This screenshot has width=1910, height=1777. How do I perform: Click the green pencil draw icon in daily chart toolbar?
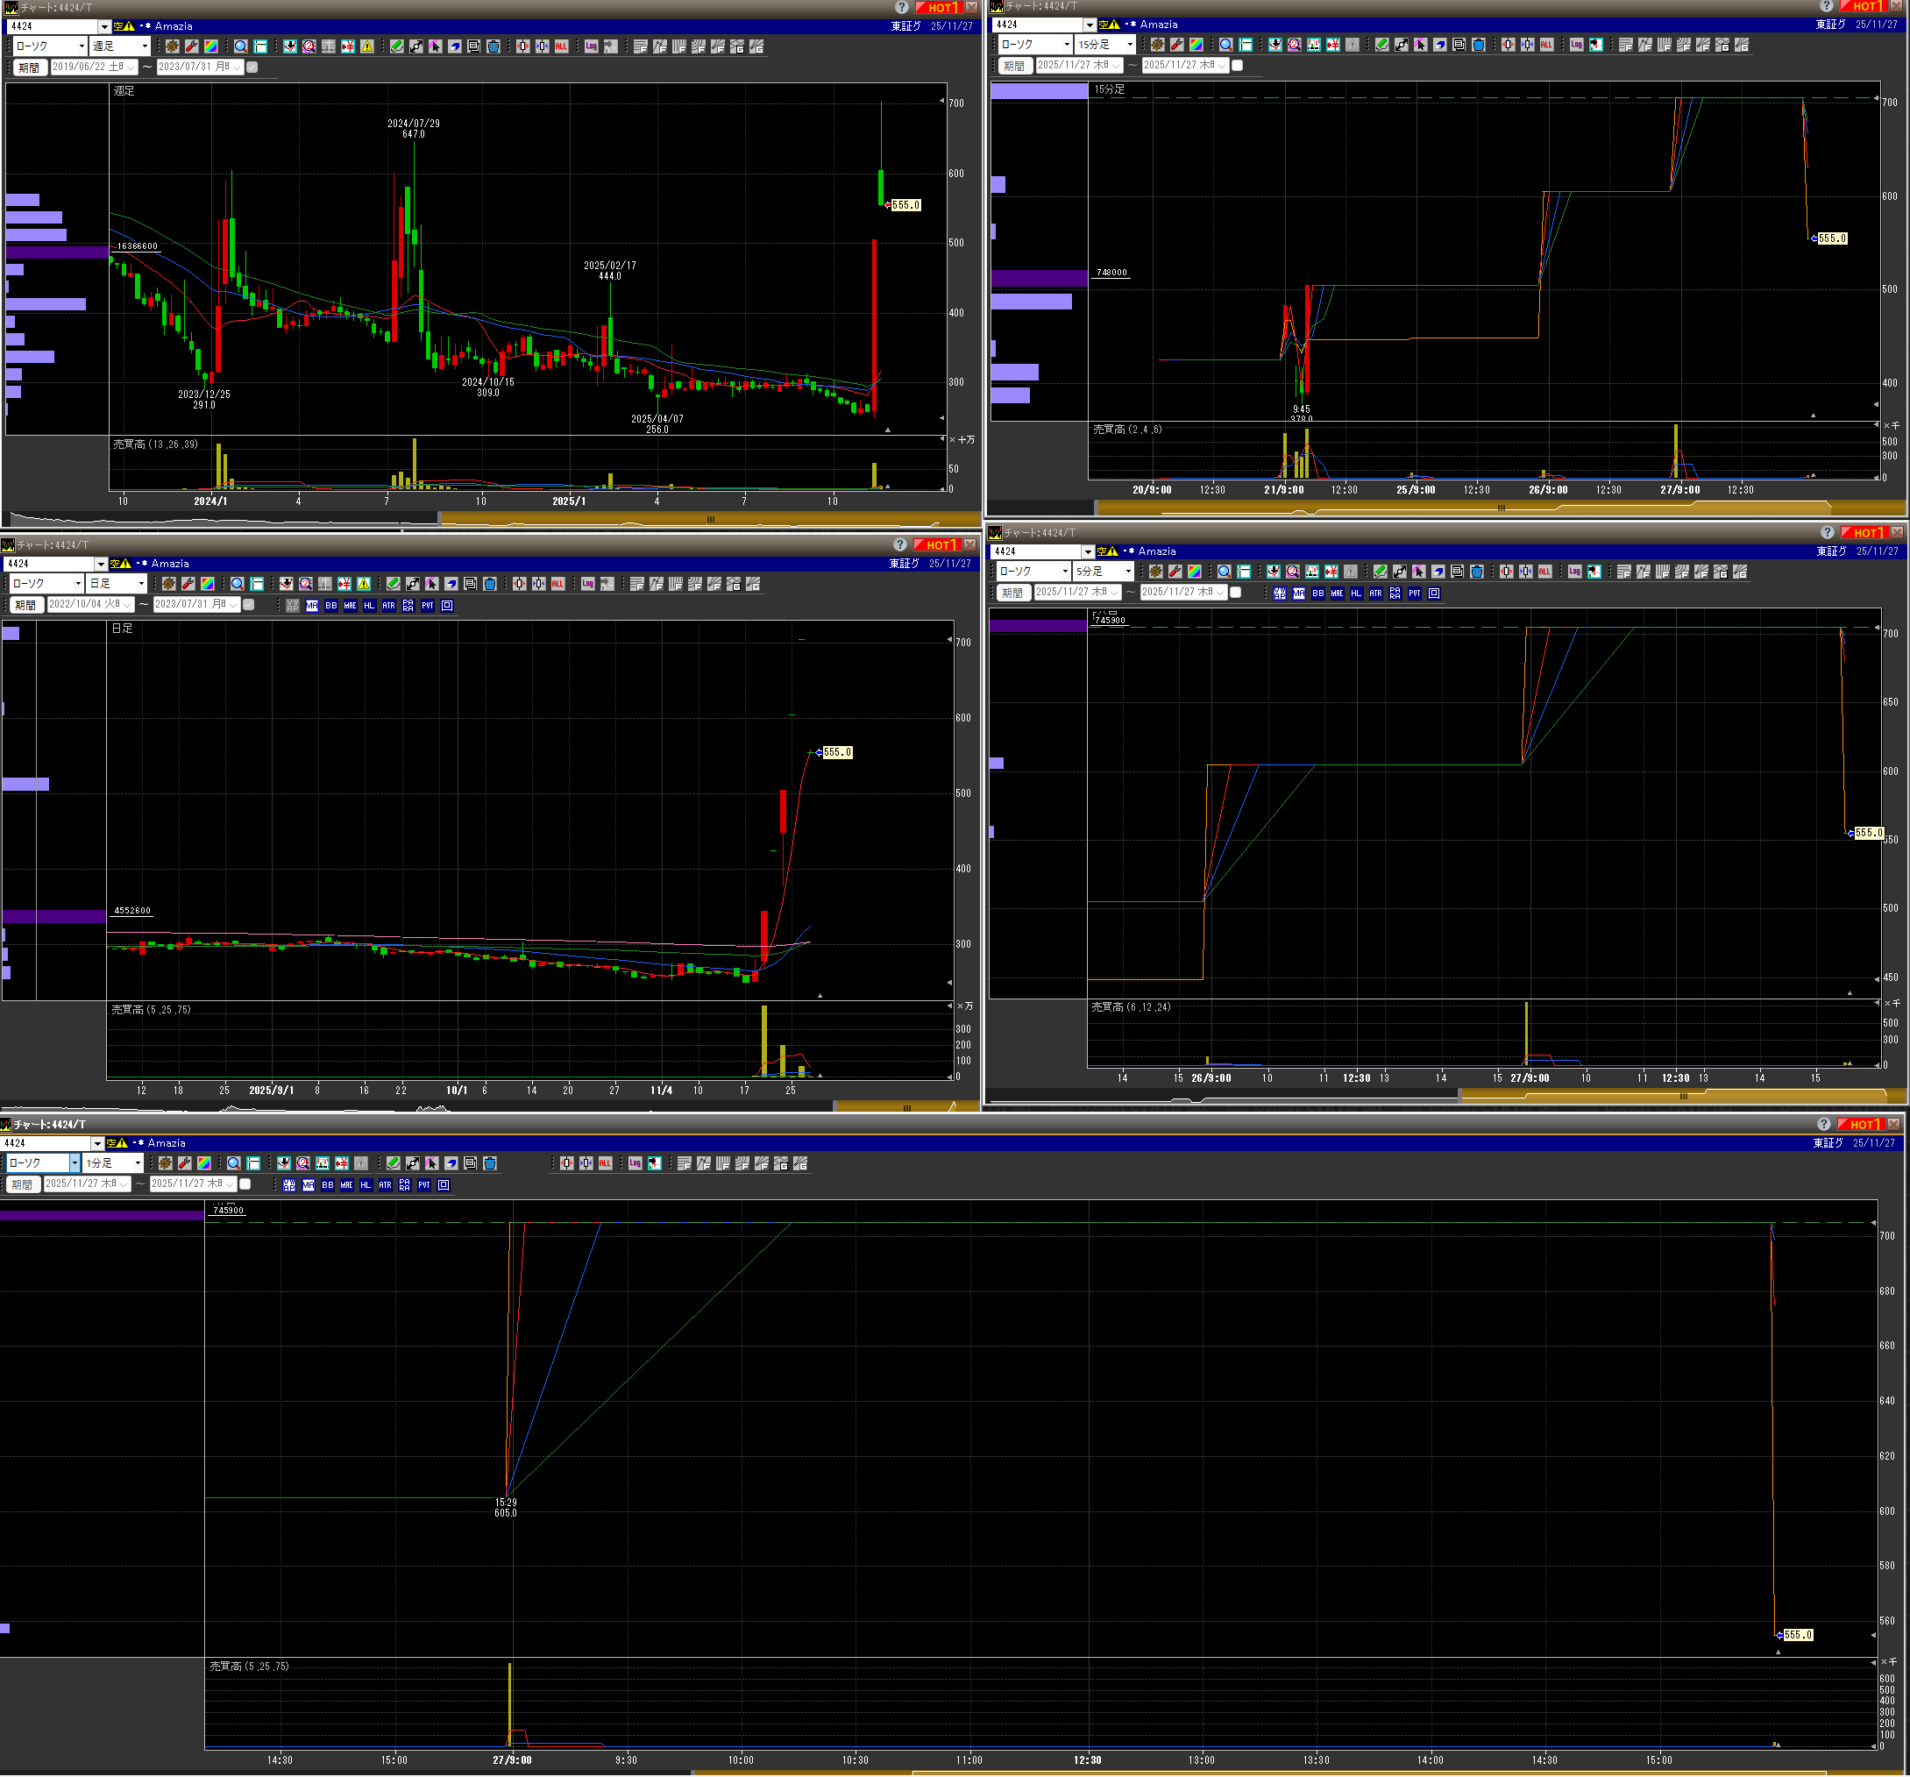[x=393, y=583]
